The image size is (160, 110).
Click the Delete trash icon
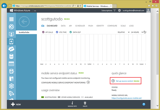(x=85, y=103)
